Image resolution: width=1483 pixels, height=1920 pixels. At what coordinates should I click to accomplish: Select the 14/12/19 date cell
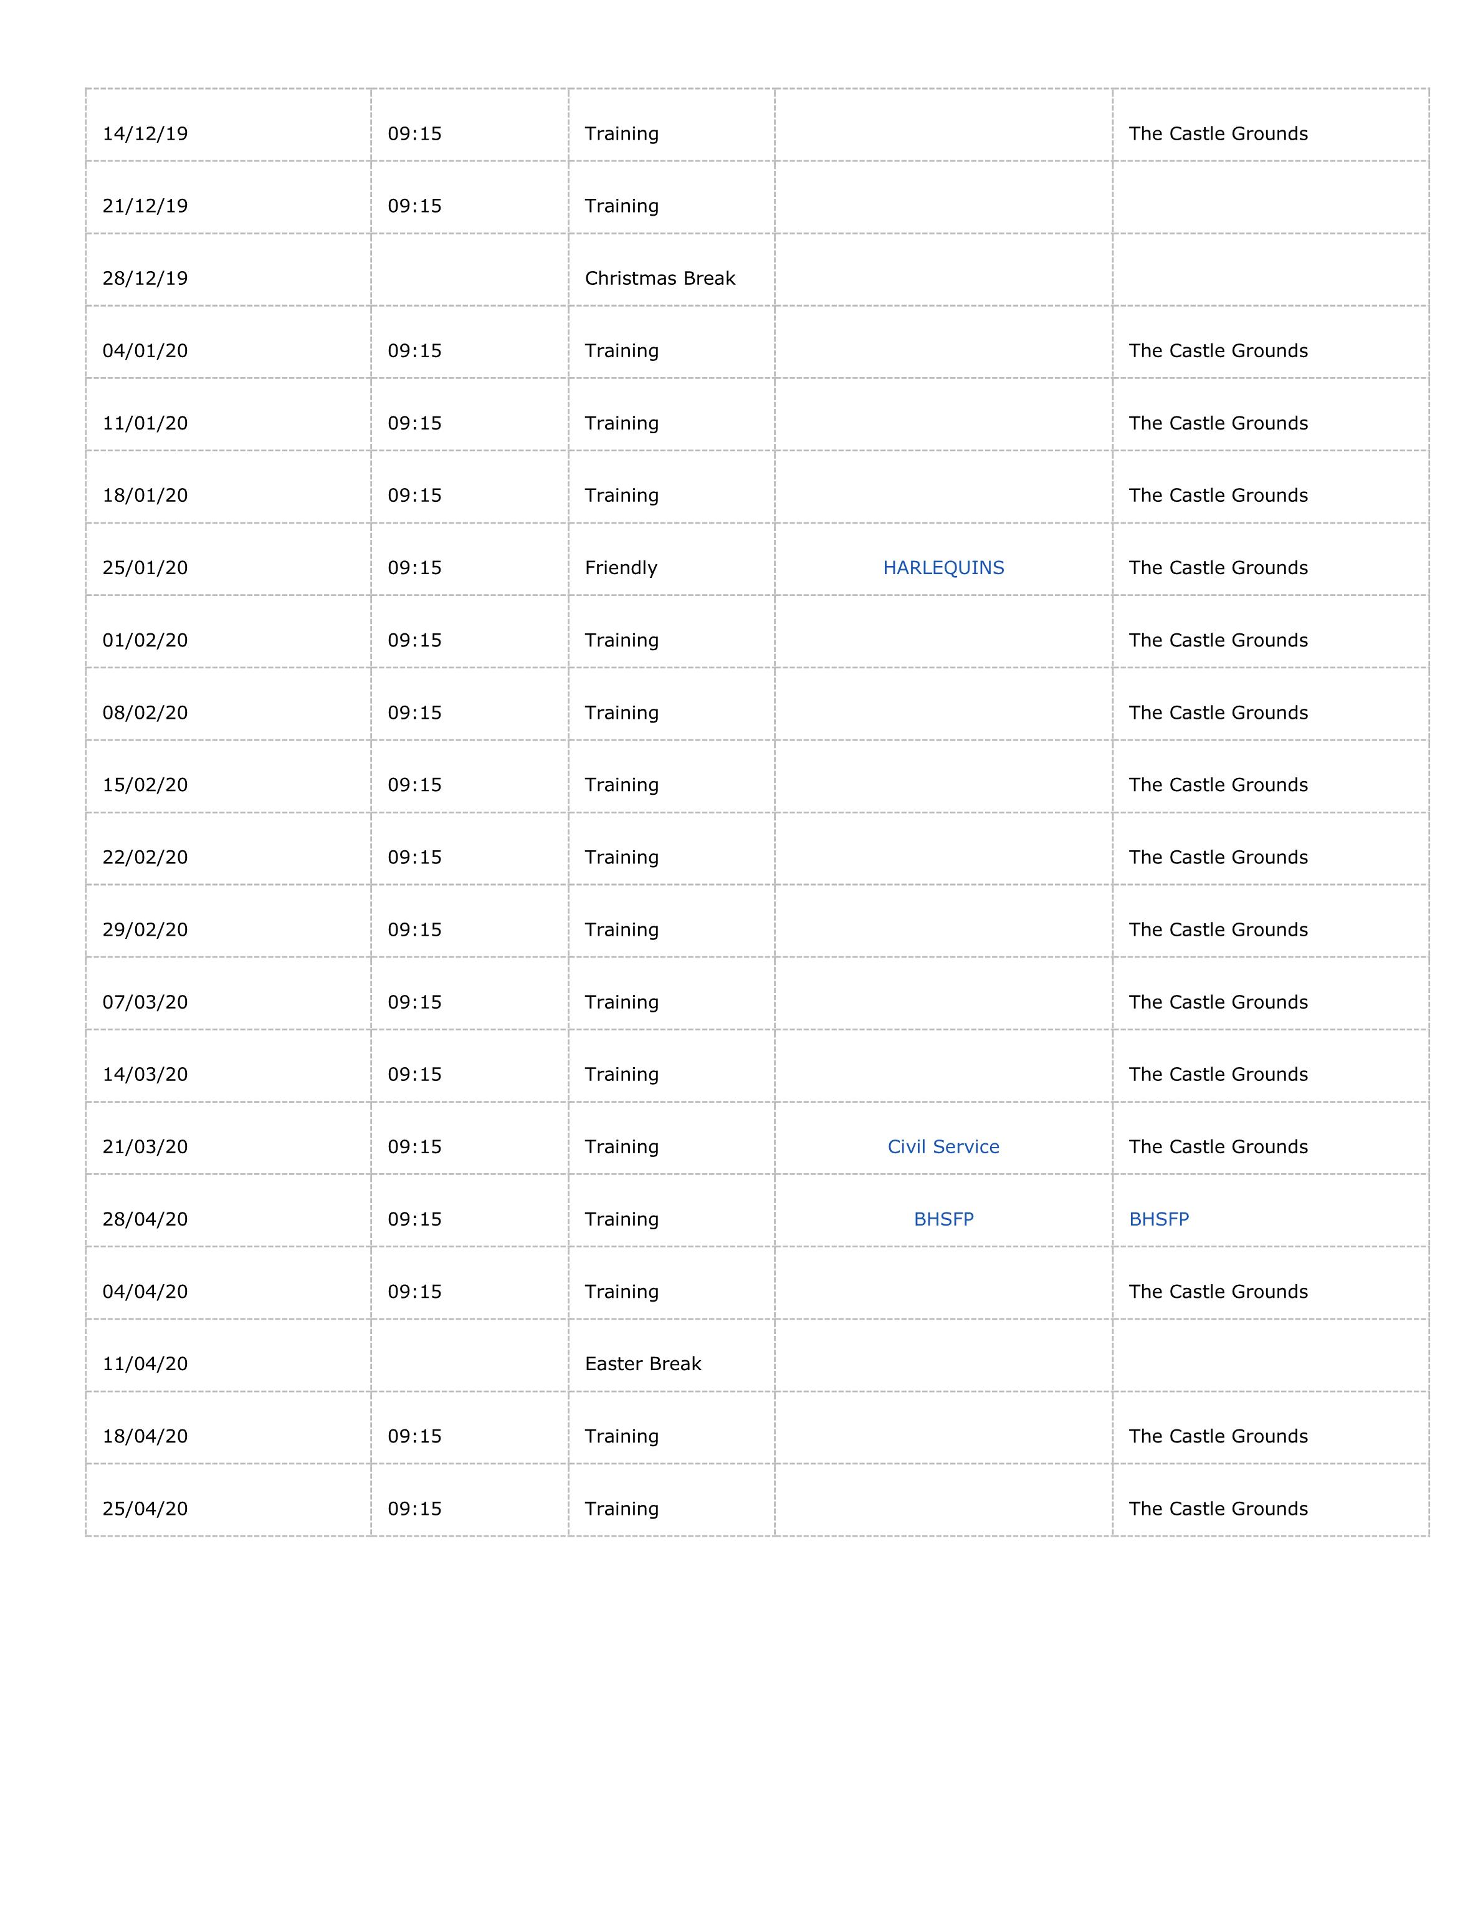[145, 133]
